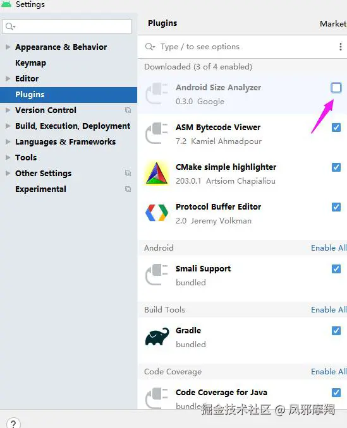Switch to the Marketplace tab
This screenshot has width=347, height=428.
[x=333, y=24]
